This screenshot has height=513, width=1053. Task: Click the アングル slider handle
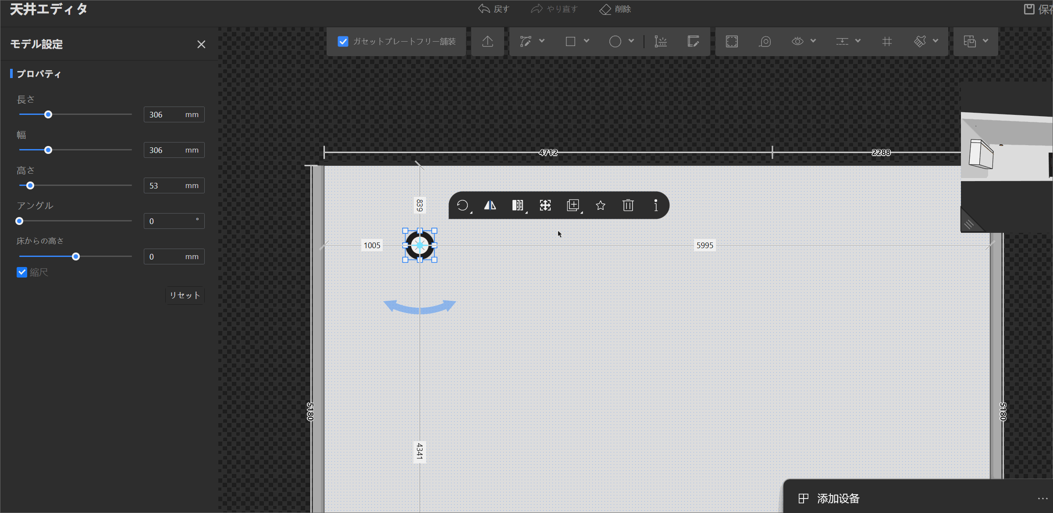[x=19, y=221]
